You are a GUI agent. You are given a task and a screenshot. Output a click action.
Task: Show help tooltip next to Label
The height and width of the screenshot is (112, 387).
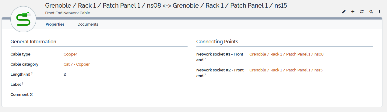coord(23,84)
